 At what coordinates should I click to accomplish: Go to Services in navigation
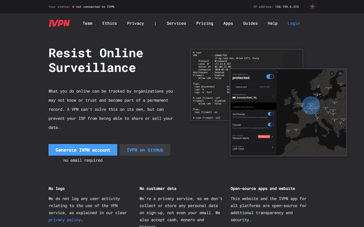[176, 23]
